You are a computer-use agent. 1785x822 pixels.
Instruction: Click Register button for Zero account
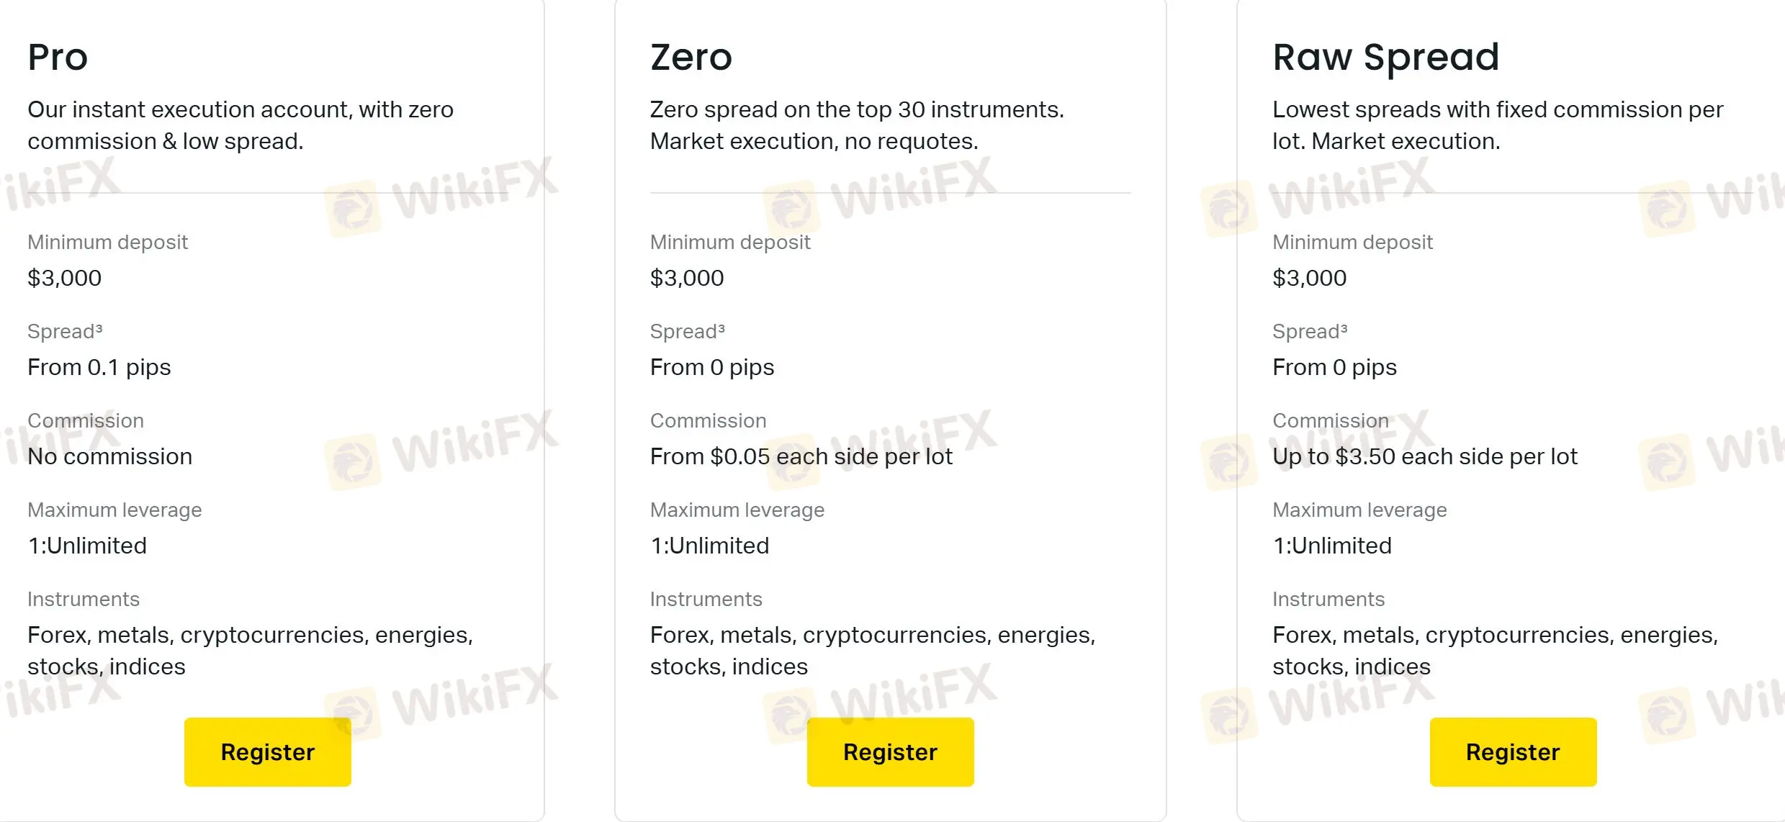[x=890, y=751]
